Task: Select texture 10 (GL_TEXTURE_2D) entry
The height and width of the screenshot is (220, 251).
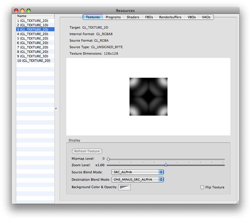Action: coord(34,61)
